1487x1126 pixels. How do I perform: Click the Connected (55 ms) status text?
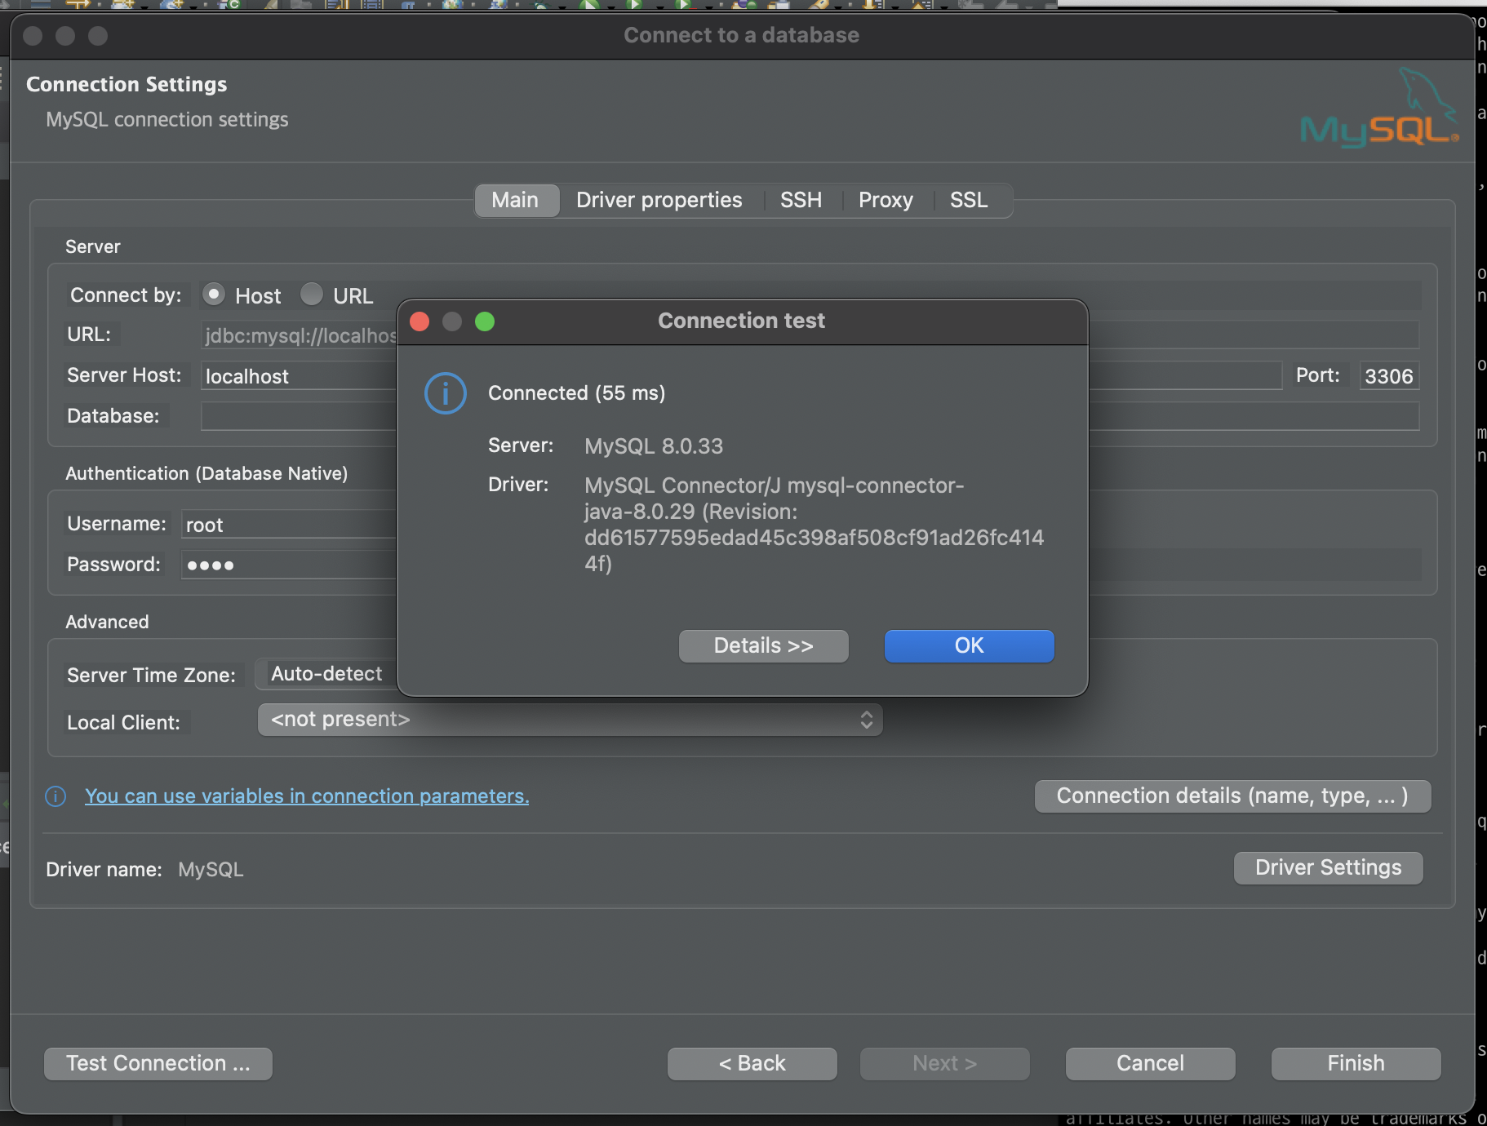tap(576, 393)
